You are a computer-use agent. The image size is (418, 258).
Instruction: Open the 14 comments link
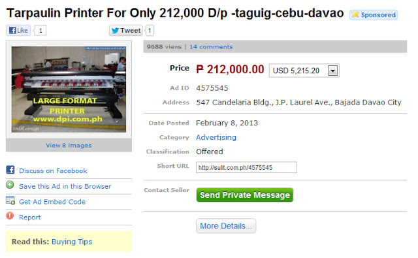(211, 47)
